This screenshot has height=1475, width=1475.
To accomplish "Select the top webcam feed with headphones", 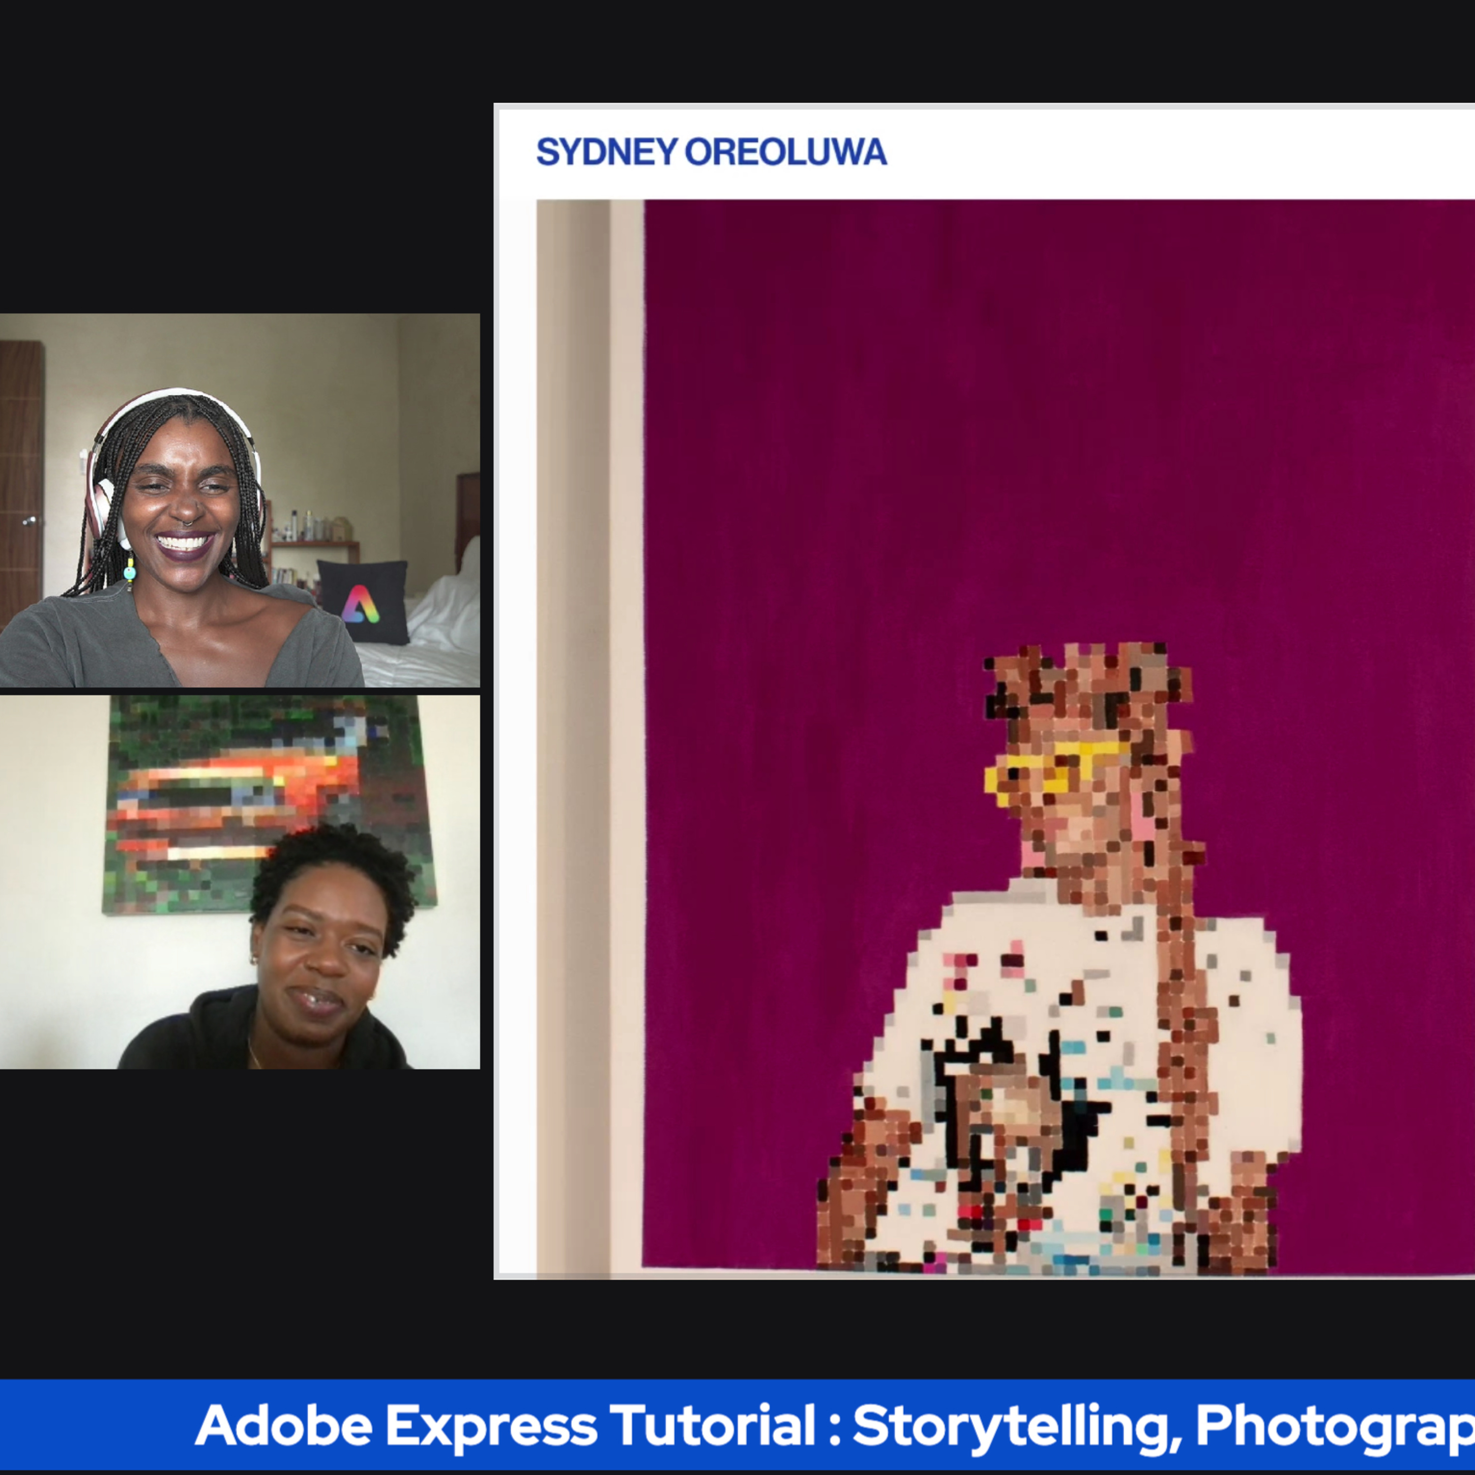I will click(240, 500).
